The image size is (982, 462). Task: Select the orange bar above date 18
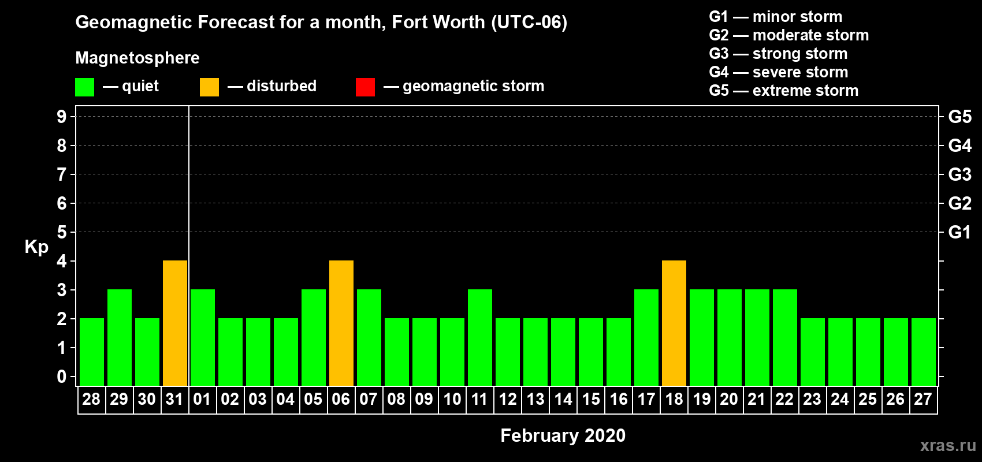[674, 323]
